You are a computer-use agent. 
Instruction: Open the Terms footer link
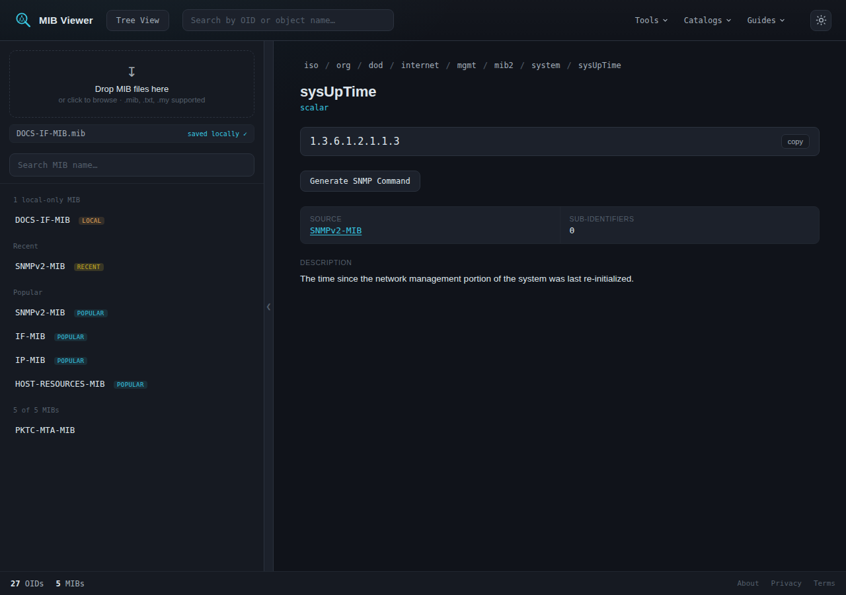tap(824, 583)
